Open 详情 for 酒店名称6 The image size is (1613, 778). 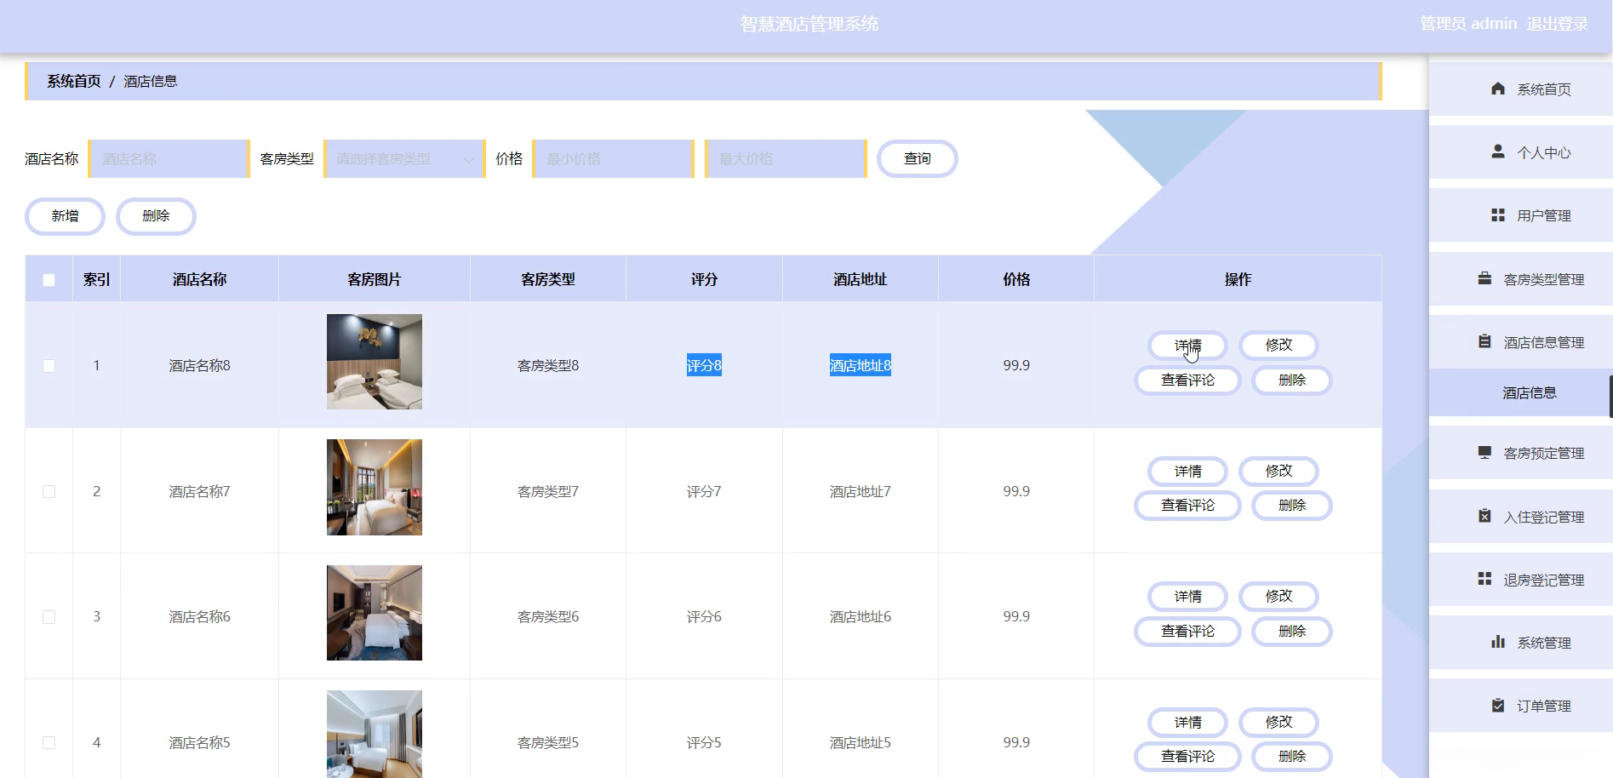(x=1188, y=597)
